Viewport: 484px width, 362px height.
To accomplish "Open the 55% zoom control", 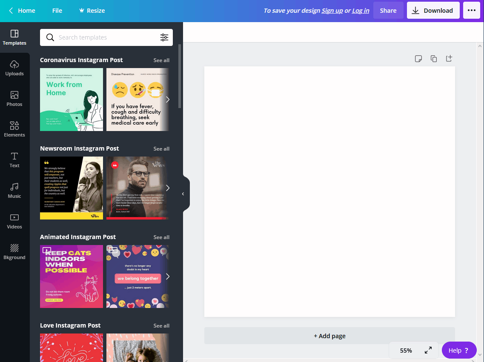I will (406, 351).
